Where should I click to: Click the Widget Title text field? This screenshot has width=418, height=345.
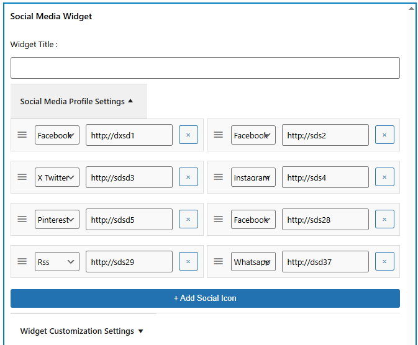pyautogui.click(x=205, y=68)
